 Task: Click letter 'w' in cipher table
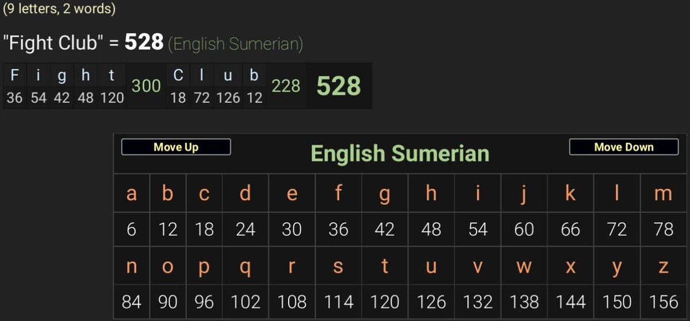524,266
